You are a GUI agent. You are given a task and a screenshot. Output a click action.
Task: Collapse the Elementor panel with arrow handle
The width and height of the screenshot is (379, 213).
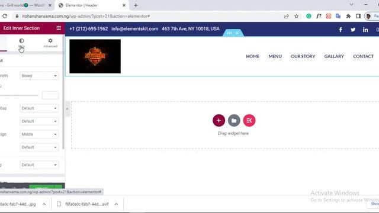click(x=67, y=109)
